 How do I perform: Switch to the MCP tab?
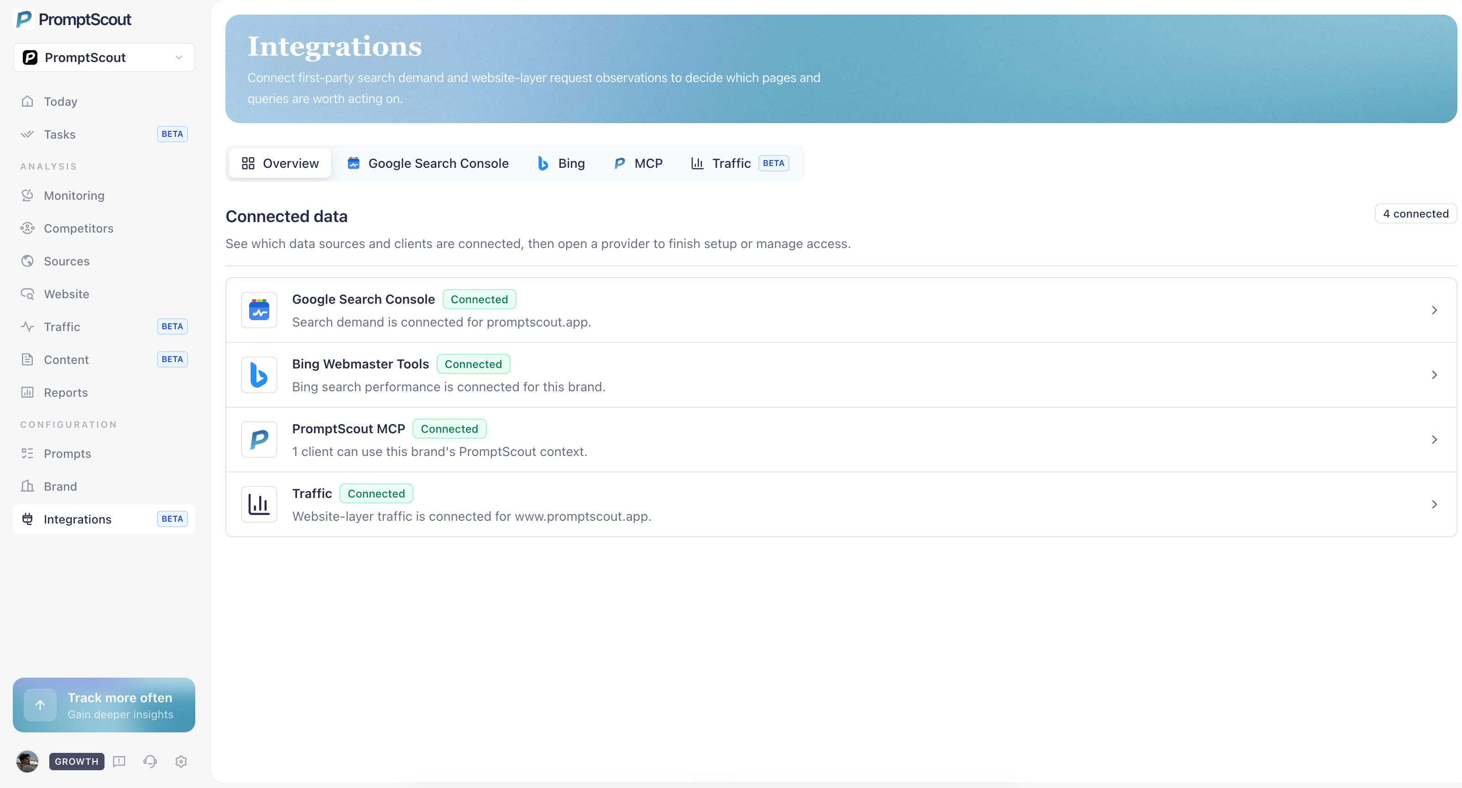tap(638, 163)
